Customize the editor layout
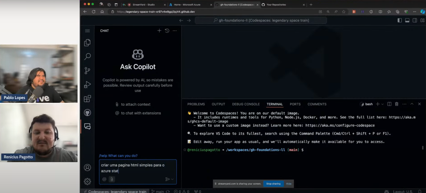 tap(422, 20)
